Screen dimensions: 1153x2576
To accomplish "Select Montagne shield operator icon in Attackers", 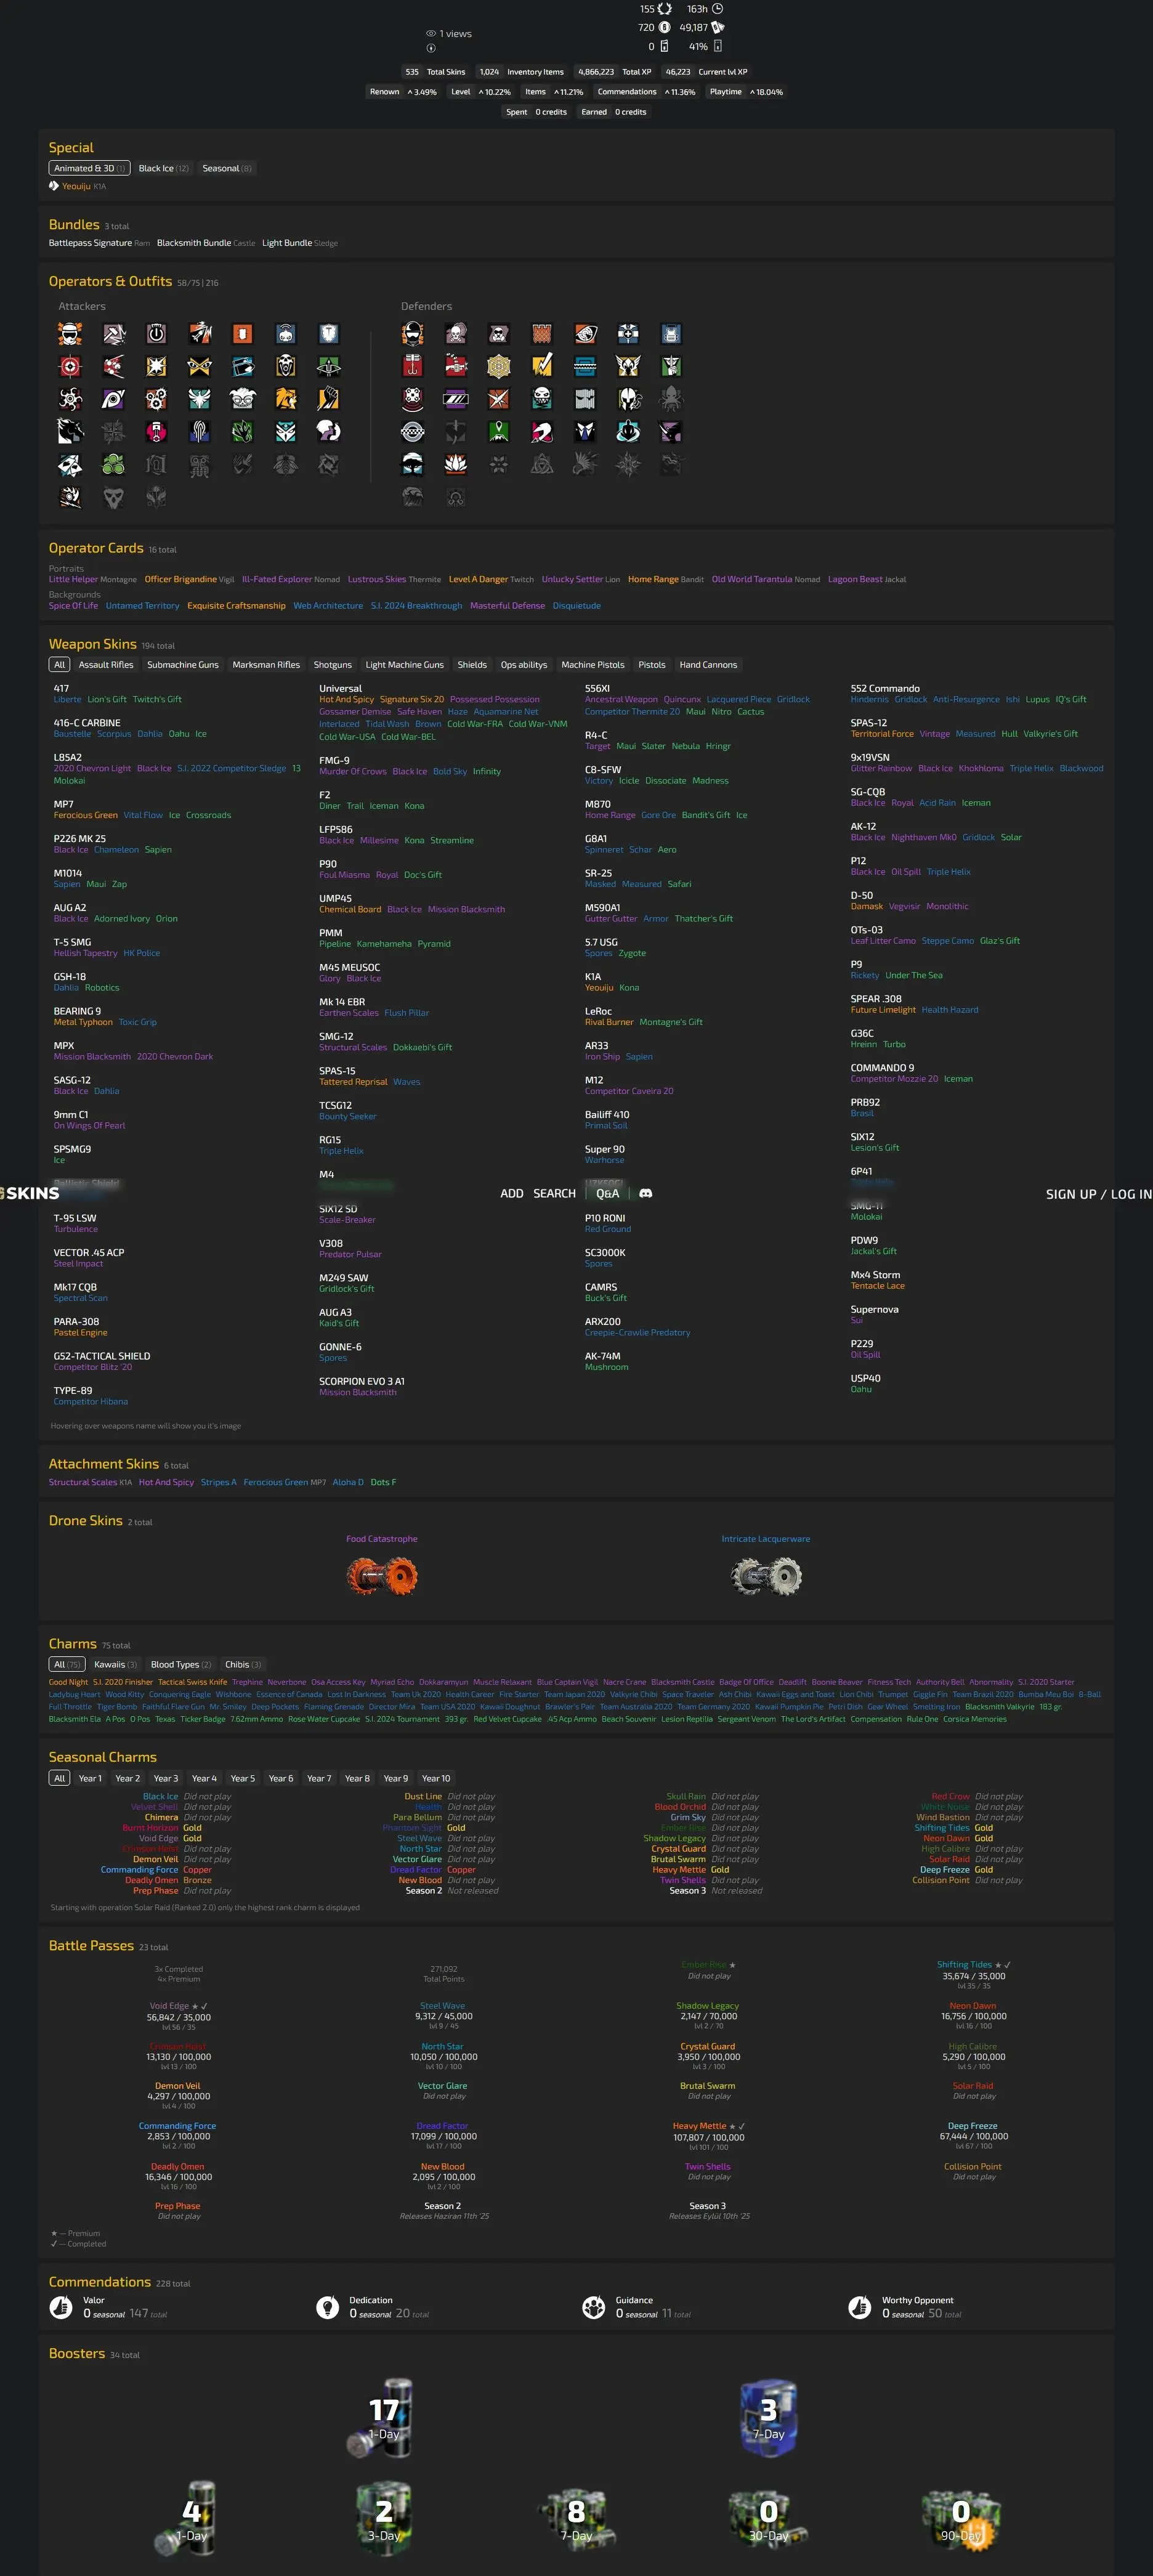I will tap(329, 334).
